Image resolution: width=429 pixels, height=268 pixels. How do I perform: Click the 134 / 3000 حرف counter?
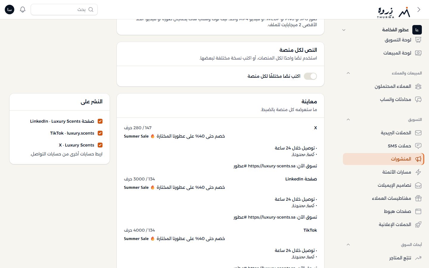139,179
